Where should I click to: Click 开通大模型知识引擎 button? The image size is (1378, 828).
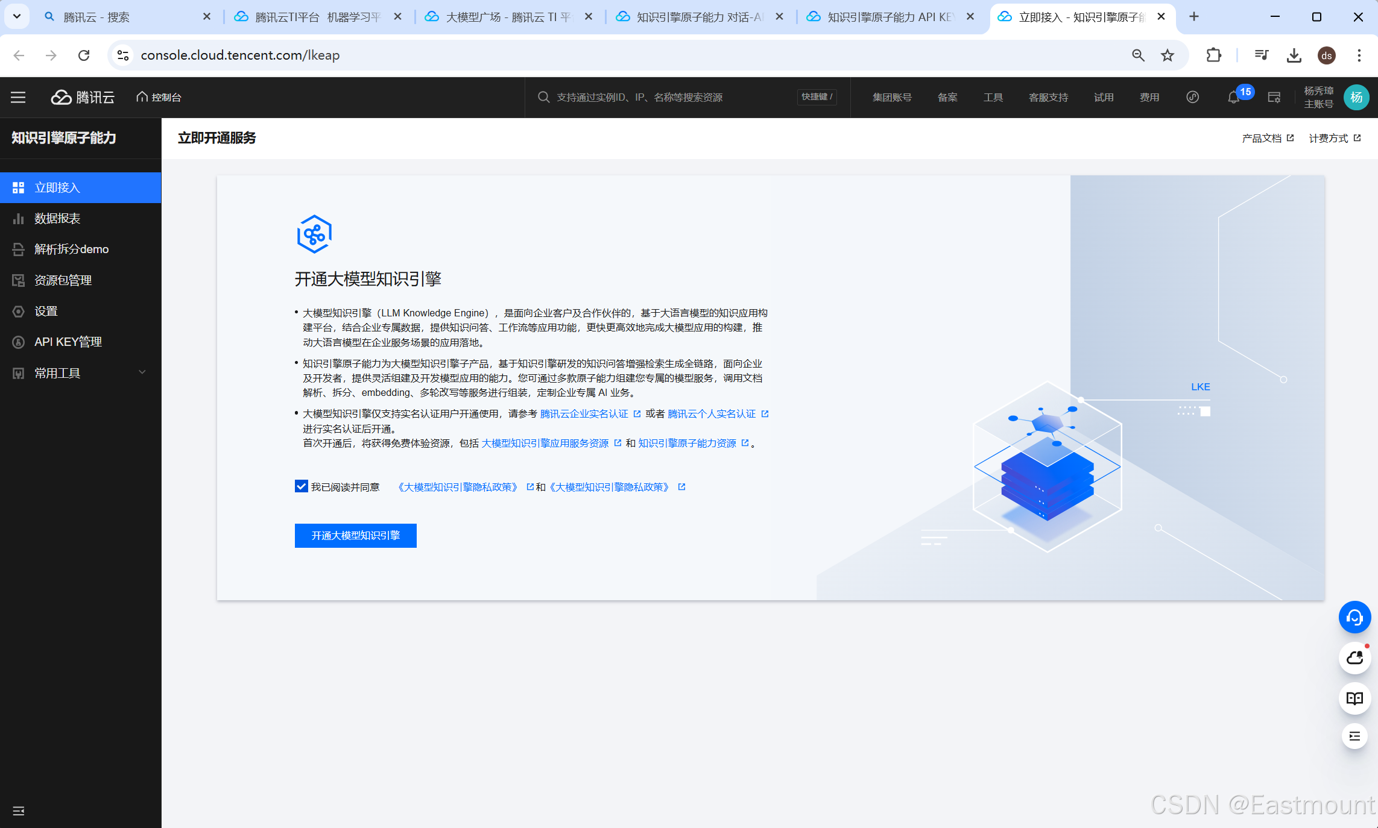[x=355, y=535]
